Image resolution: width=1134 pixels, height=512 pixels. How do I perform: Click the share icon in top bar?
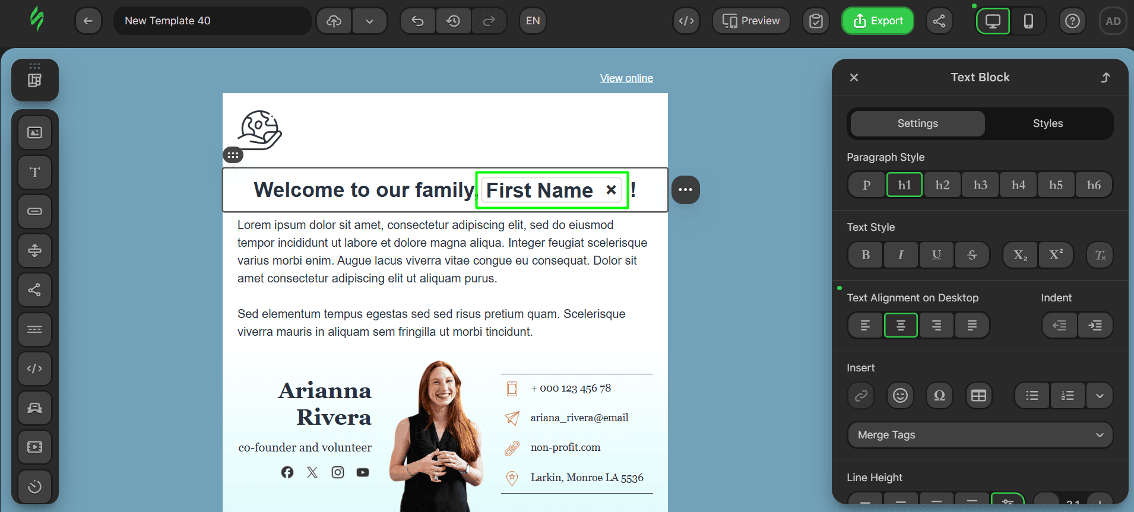coord(939,21)
